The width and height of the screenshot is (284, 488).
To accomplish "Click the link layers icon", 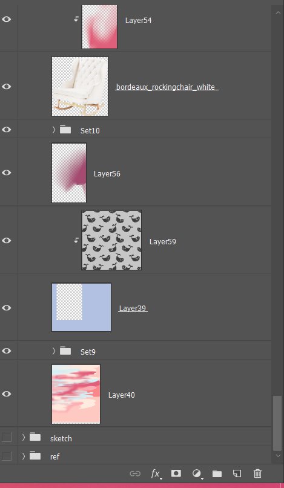I will [x=135, y=473].
